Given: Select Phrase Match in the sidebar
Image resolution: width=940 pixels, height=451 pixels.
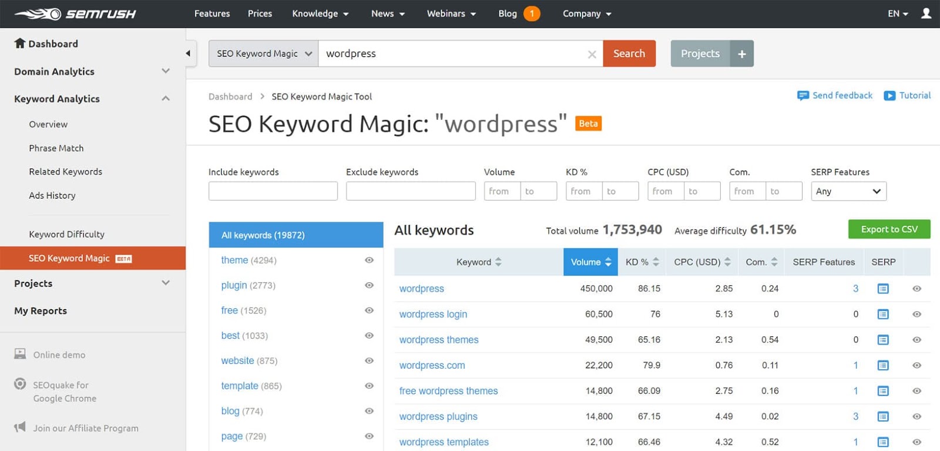Looking at the screenshot, I should tap(56, 148).
